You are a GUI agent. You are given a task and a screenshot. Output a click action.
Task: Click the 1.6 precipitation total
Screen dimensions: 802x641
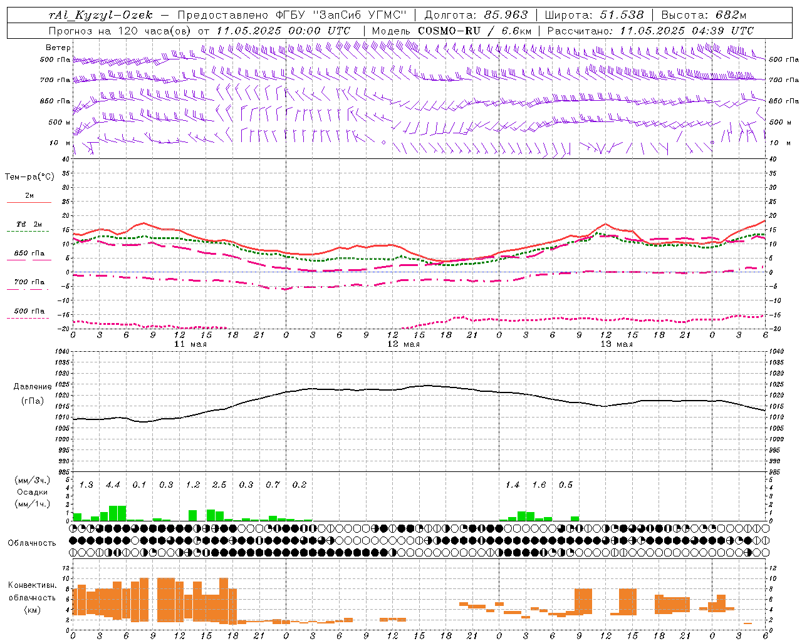(539, 485)
